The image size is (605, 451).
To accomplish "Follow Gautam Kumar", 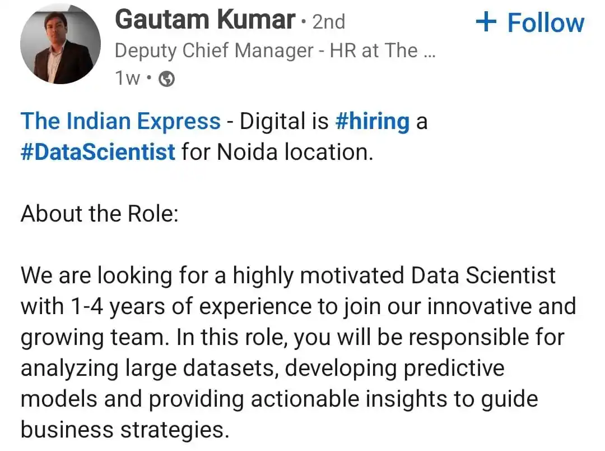I will click(530, 22).
